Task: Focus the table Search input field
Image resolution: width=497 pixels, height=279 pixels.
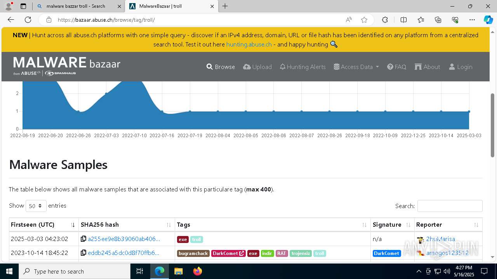Action: click(x=450, y=206)
